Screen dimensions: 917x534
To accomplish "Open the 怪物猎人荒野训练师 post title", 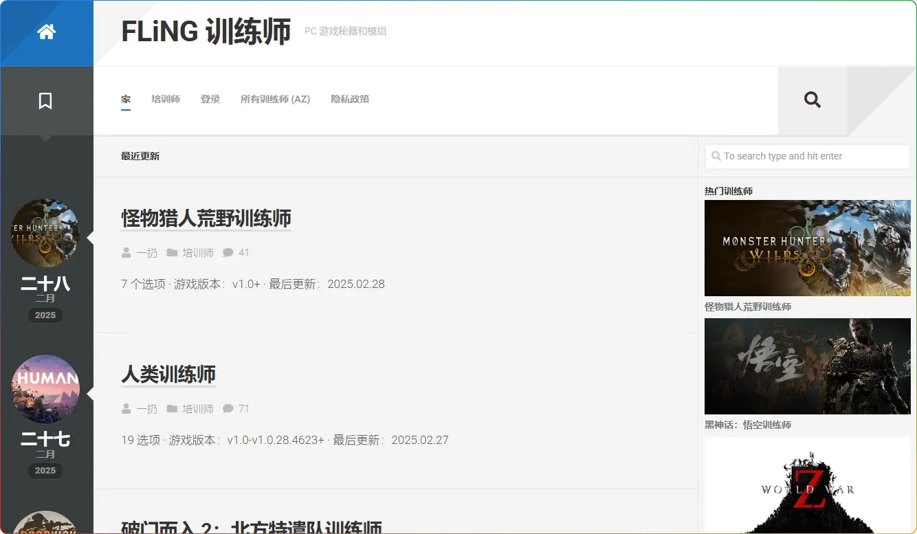I will 206,219.
